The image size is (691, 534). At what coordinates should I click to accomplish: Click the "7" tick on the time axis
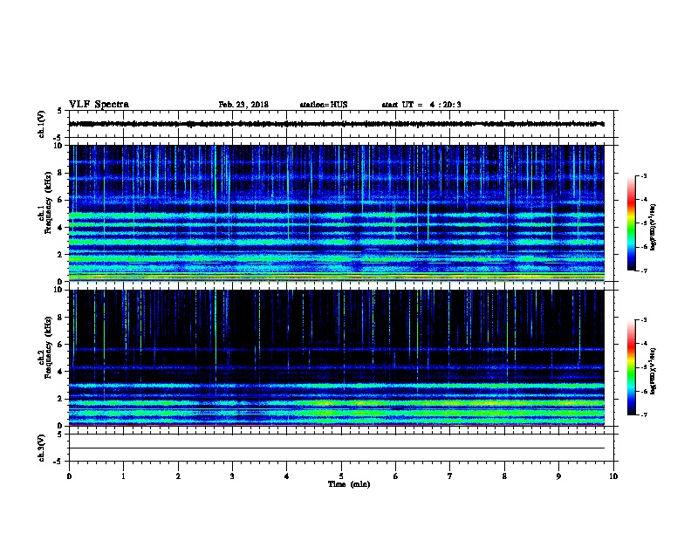450,476
